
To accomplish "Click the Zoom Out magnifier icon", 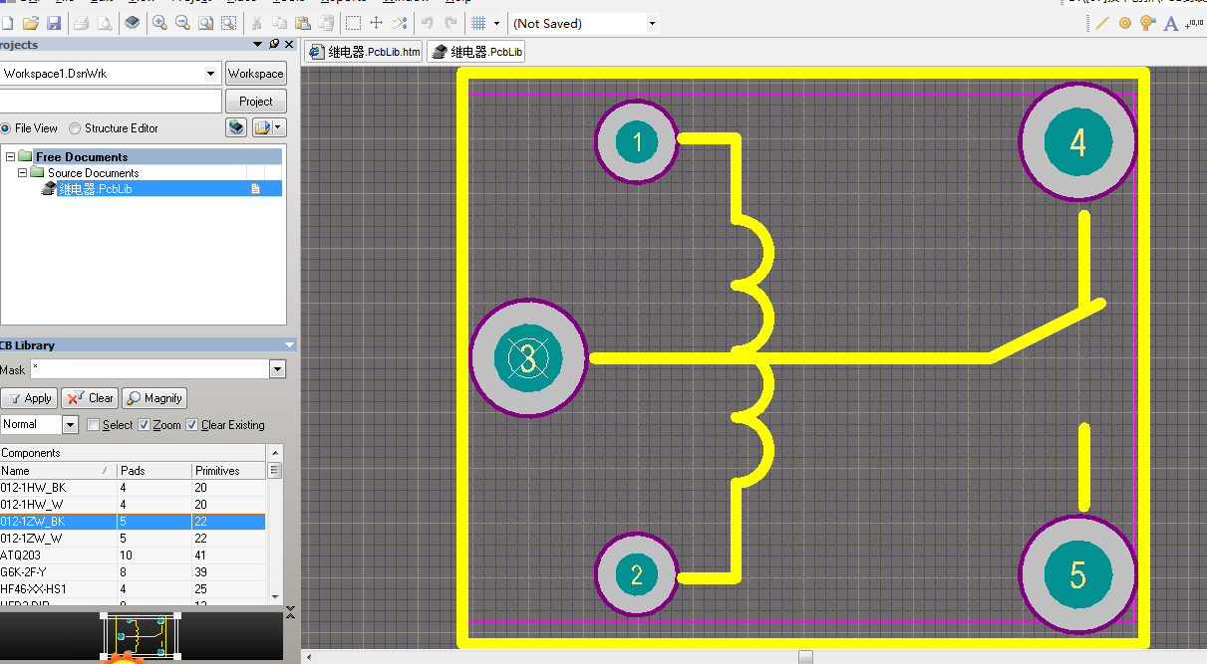I will pos(182,22).
